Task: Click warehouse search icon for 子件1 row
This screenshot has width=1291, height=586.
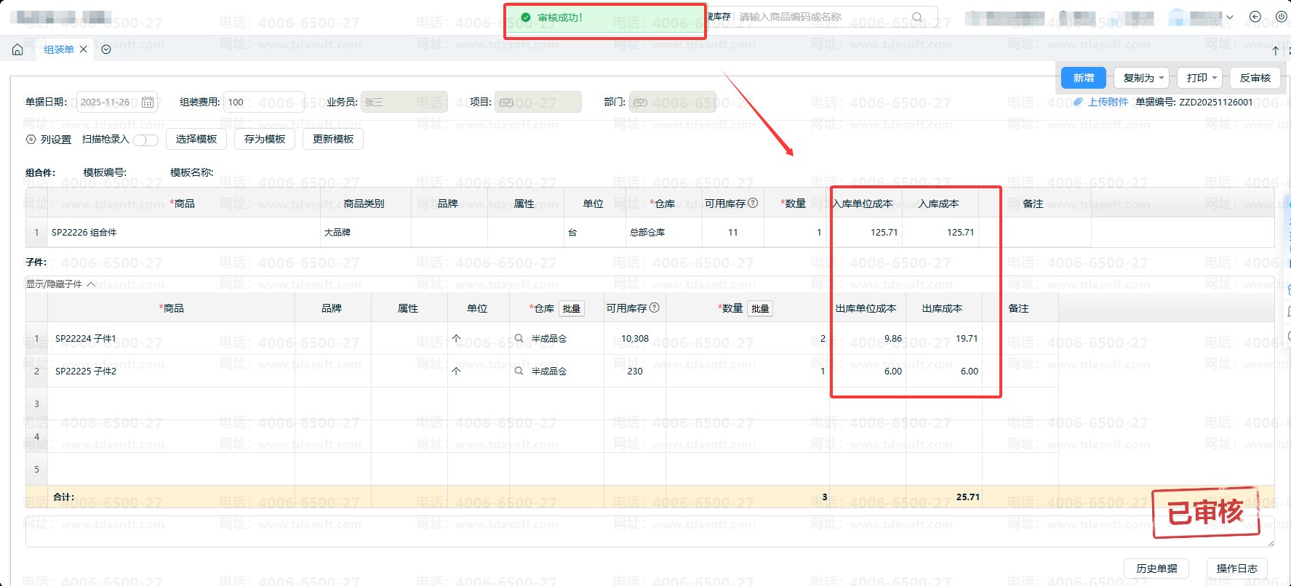Action: pos(519,338)
